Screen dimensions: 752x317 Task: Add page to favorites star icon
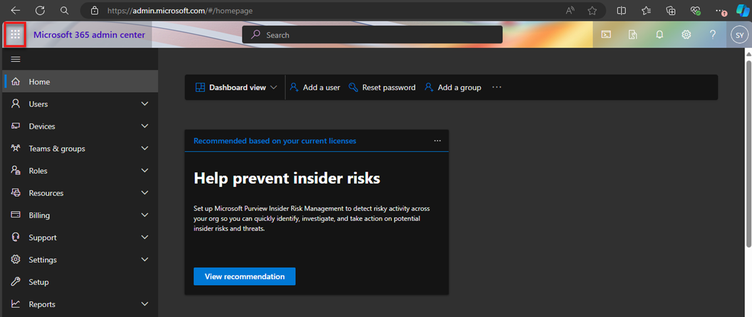click(x=592, y=11)
